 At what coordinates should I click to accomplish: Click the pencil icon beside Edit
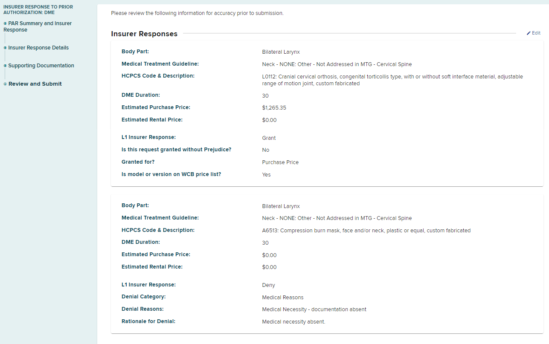click(x=529, y=33)
